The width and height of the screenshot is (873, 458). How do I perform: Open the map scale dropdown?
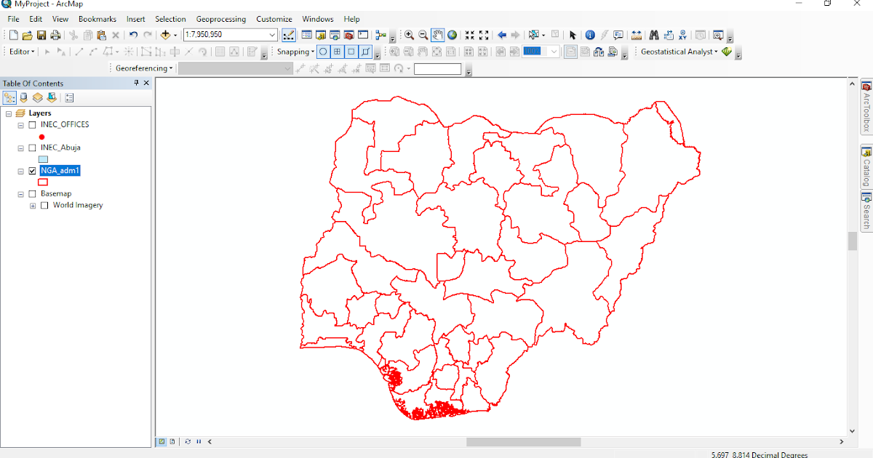271,34
